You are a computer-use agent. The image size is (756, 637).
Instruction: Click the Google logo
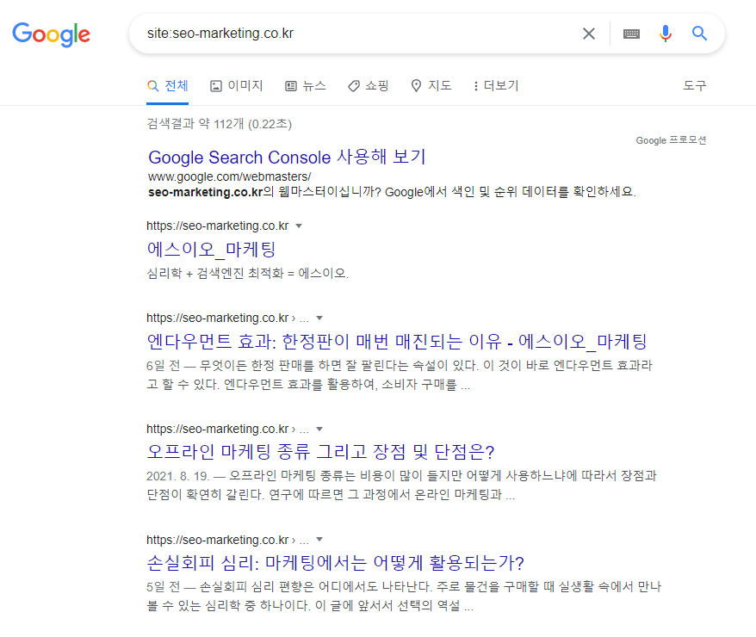(x=51, y=34)
